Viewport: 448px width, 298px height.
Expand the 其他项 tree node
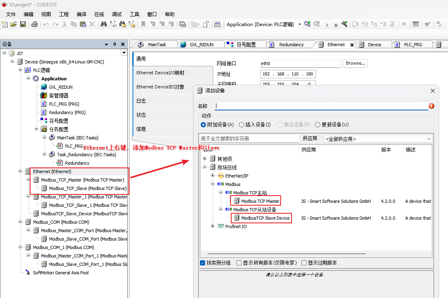tap(205, 159)
